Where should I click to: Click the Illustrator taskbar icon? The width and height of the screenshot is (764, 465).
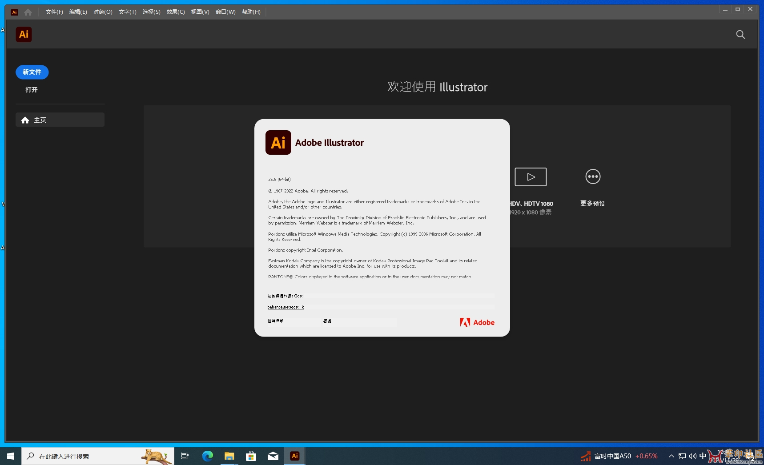pos(294,456)
